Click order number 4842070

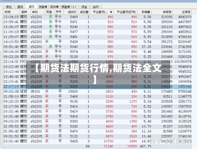(x=185, y=17)
